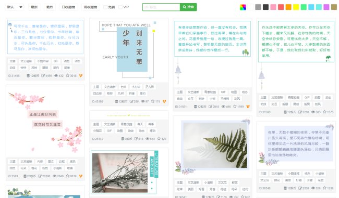This screenshot has width=339, height=198.
Task: Filter by the red color swatch
Action: tap(281, 7)
